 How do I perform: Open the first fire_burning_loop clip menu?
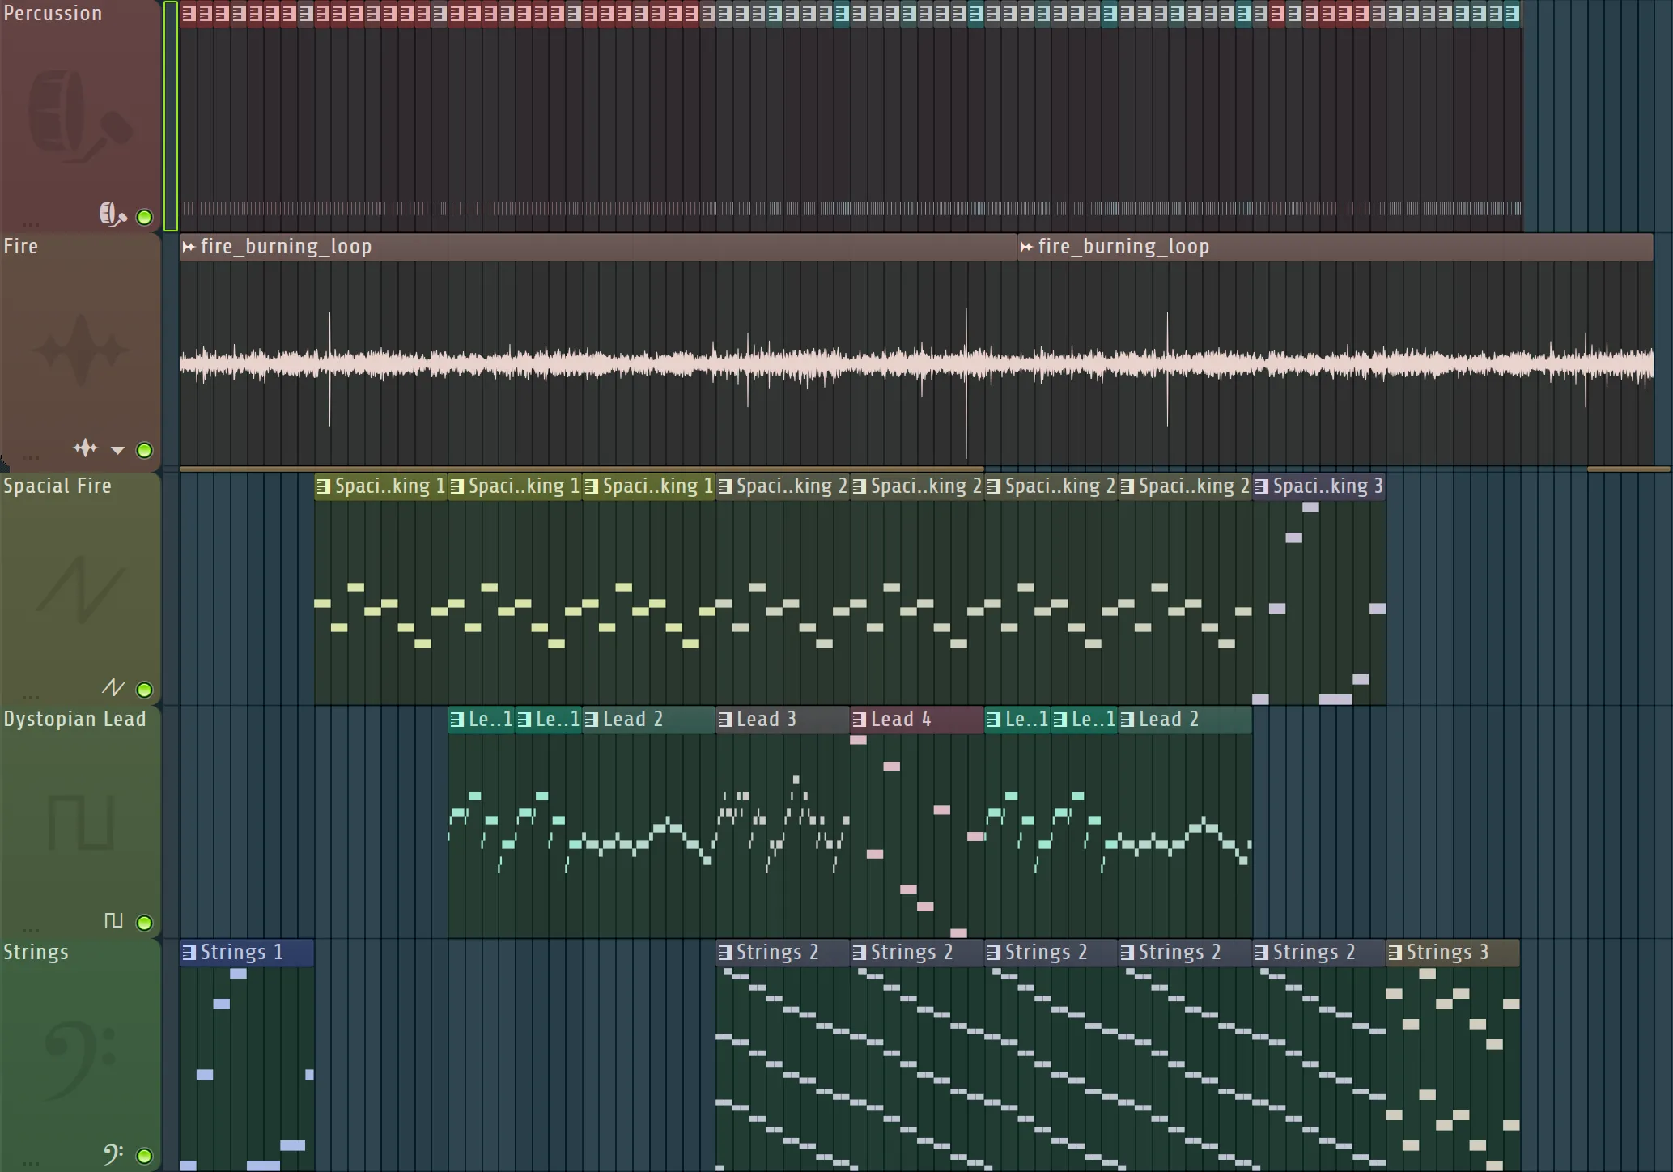pyautogui.click(x=189, y=247)
